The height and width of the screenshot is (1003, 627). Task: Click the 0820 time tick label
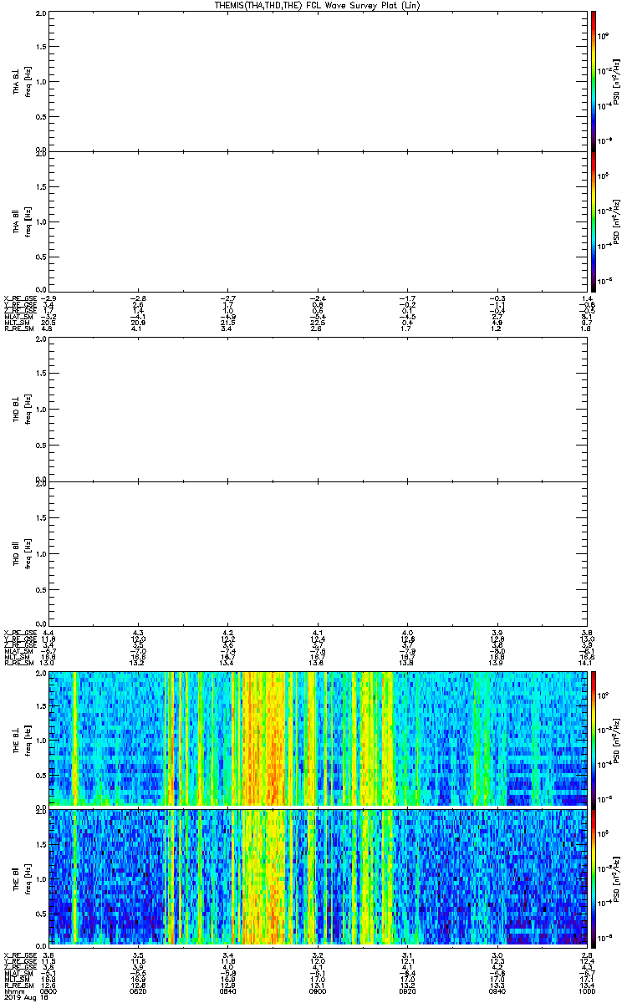(138, 990)
